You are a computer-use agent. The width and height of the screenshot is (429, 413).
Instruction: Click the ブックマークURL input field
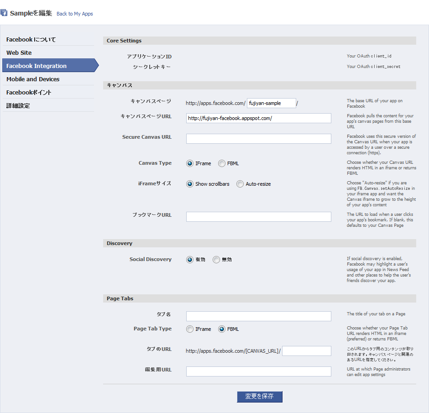(x=259, y=217)
